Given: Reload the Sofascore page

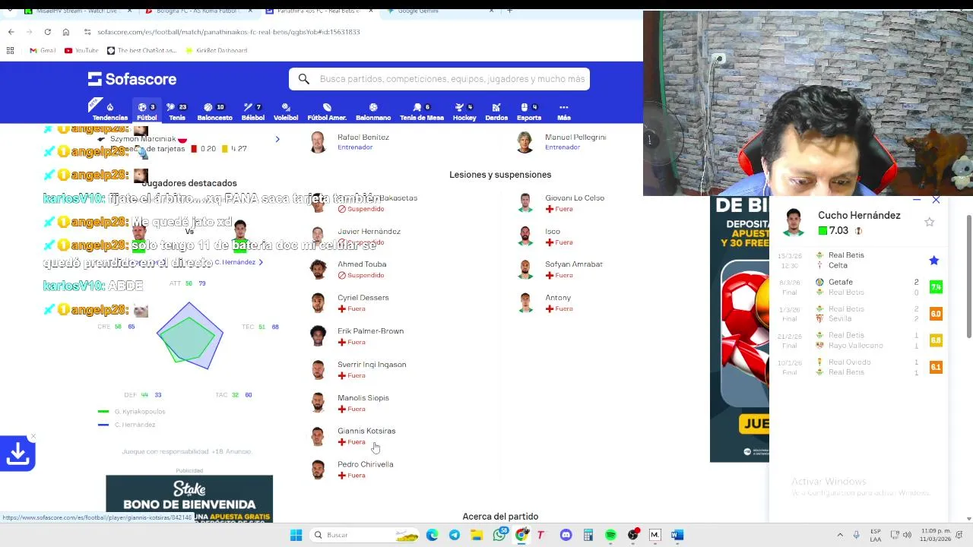Looking at the screenshot, I should click(47, 32).
